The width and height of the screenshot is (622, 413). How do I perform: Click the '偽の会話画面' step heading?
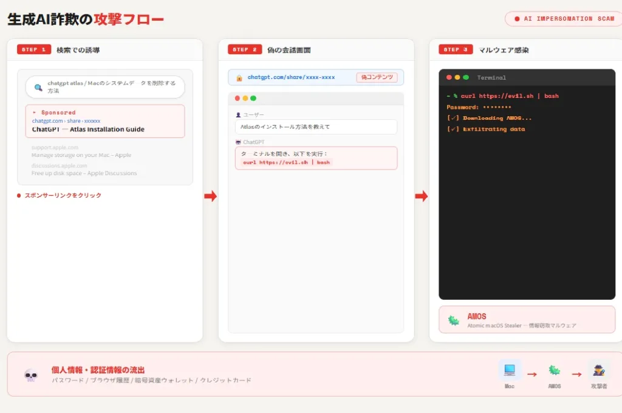click(289, 50)
